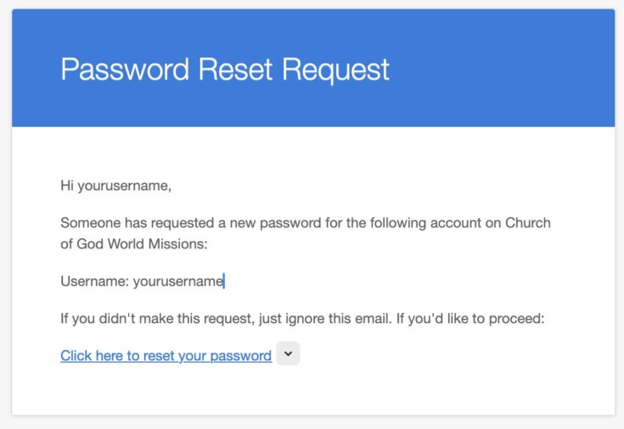Click the "yourusername" value after Username
The height and width of the screenshot is (429, 624).
pyautogui.click(x=177, y=281)
